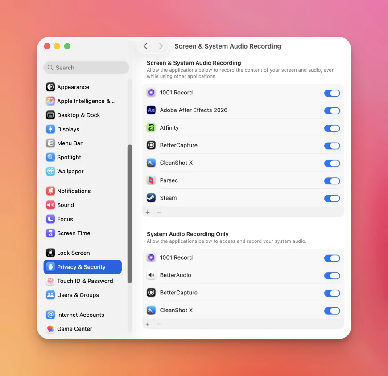The width and height of the screenshot is (388, 376).
Task: Add an app to Screen & System Audio list
Action: tap(148, 212)
